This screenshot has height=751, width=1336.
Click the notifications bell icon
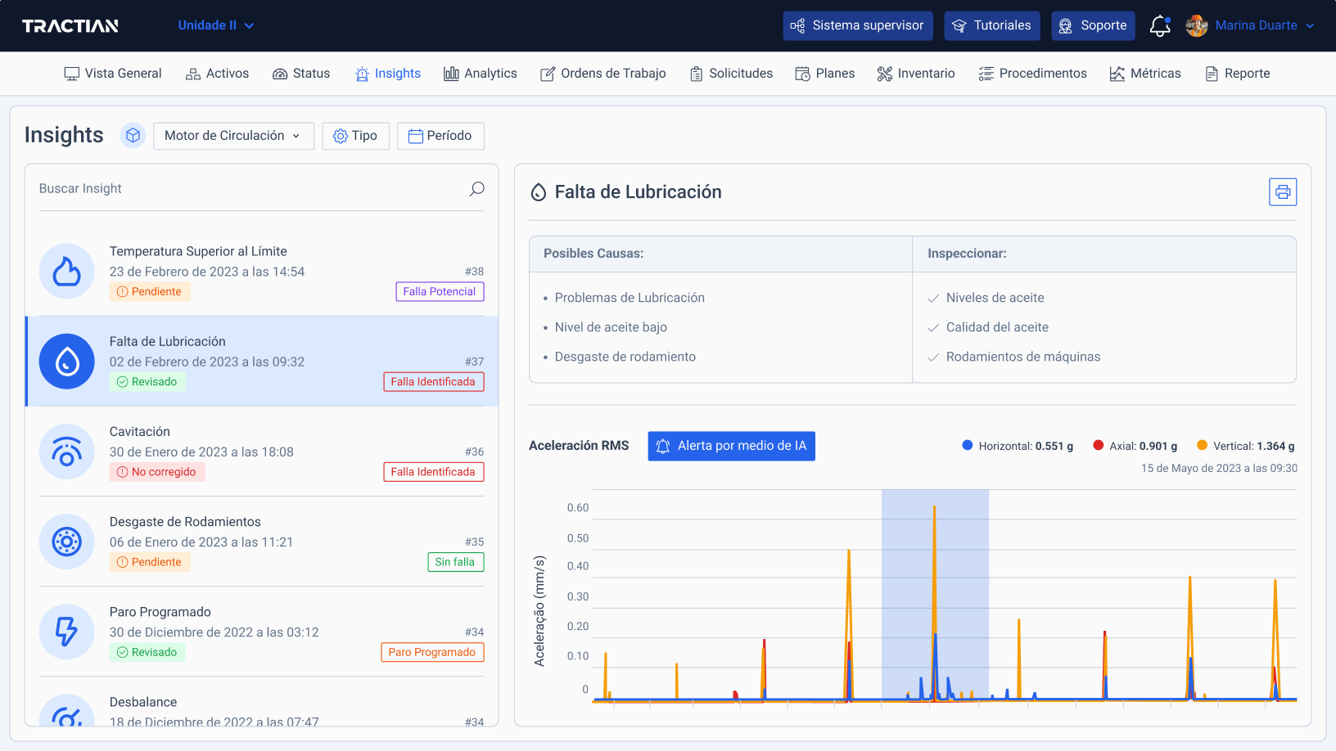[1160, 25]
